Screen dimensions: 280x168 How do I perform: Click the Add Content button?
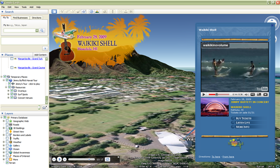pos(40,55)
